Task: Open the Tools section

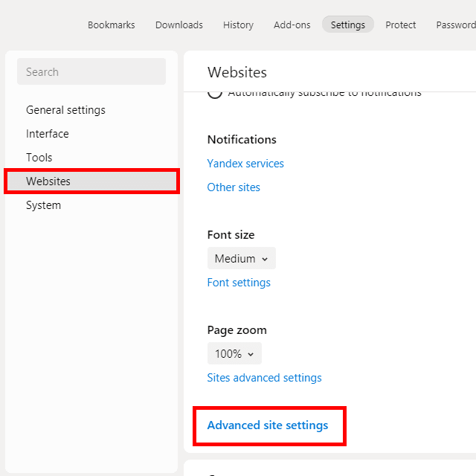Action: [x=39, y=157]
